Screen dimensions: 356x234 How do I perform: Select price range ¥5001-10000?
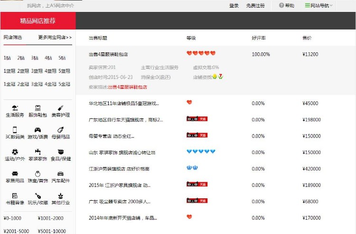52,231
